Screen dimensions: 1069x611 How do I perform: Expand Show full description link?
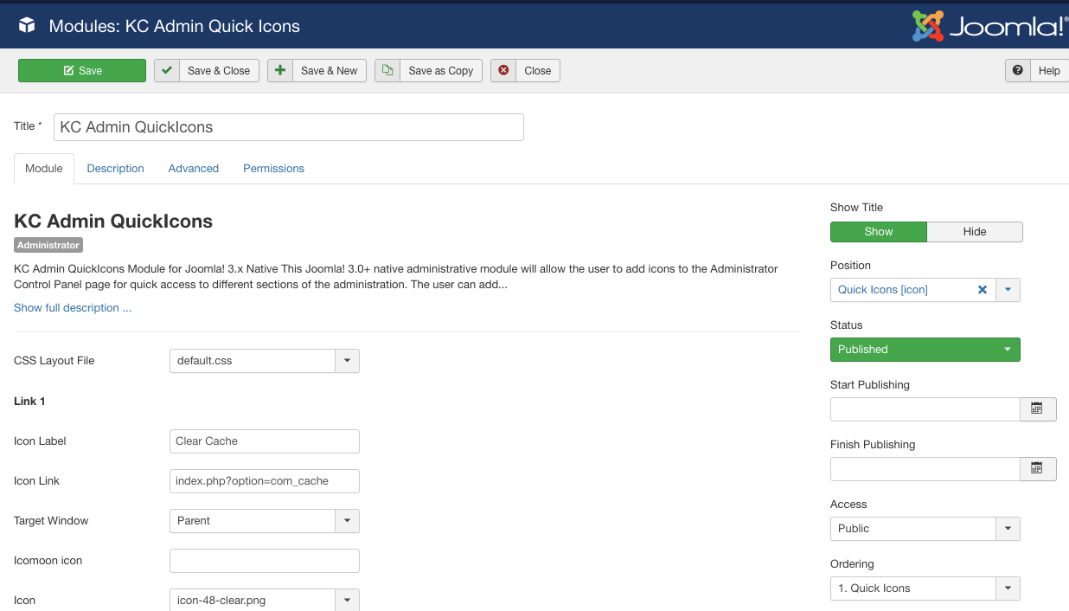coord(73,307)
